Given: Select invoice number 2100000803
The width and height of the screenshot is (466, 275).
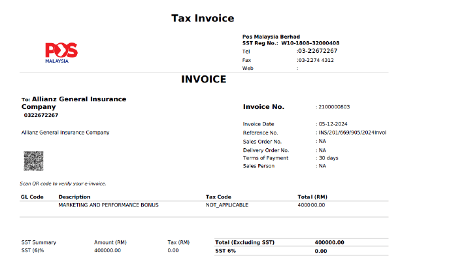Looking at the screenshot, I should (x=334, y=107).
